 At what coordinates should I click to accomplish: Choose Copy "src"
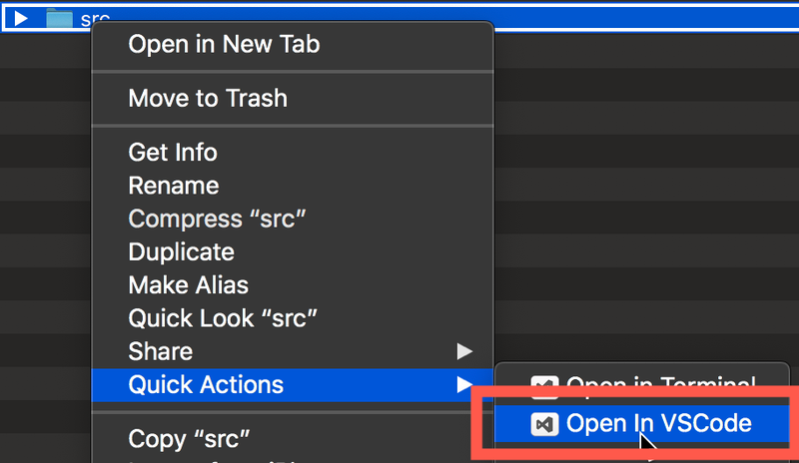pos(189,439)
